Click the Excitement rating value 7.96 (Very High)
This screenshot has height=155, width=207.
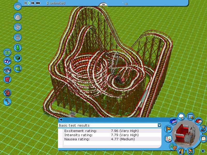(125, 131)
